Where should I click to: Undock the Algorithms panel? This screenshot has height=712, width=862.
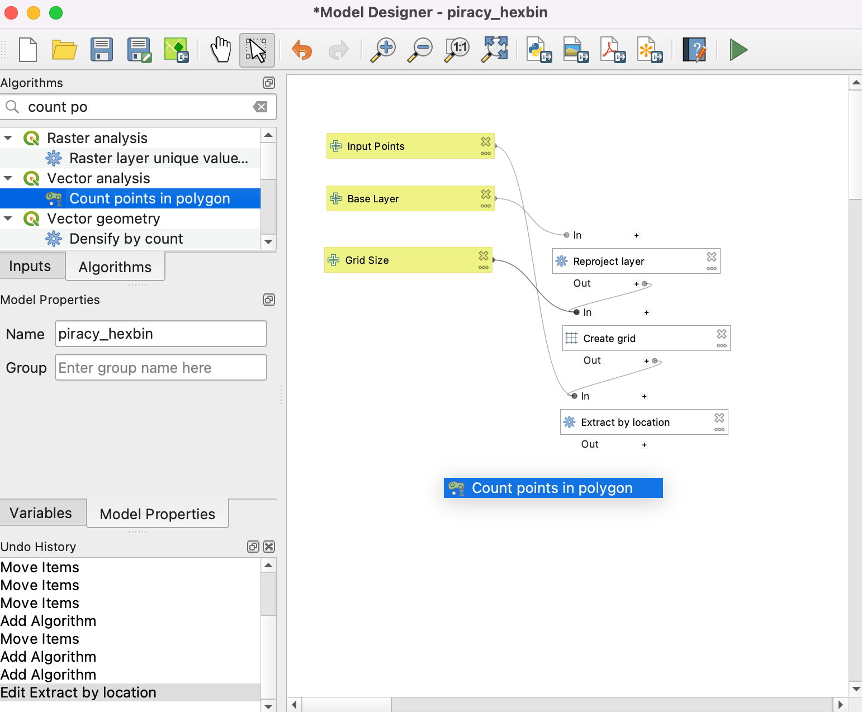(x=269, y=83)
